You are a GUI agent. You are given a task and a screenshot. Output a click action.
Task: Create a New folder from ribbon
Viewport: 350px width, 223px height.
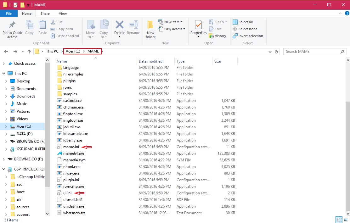[150, 30]
